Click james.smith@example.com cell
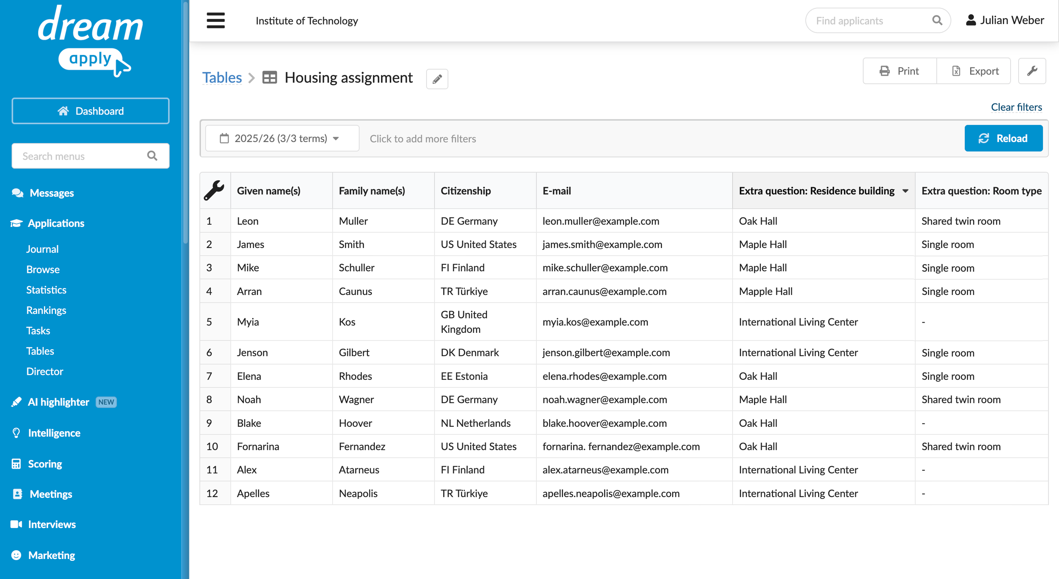The height and width of the screenshot is (579, 1059). (634, 244)
